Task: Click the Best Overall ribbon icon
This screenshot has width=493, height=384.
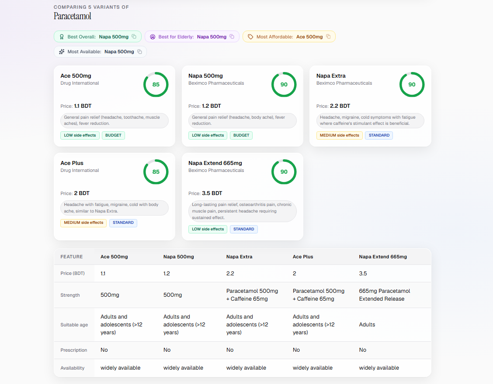Action: (62, 37)
